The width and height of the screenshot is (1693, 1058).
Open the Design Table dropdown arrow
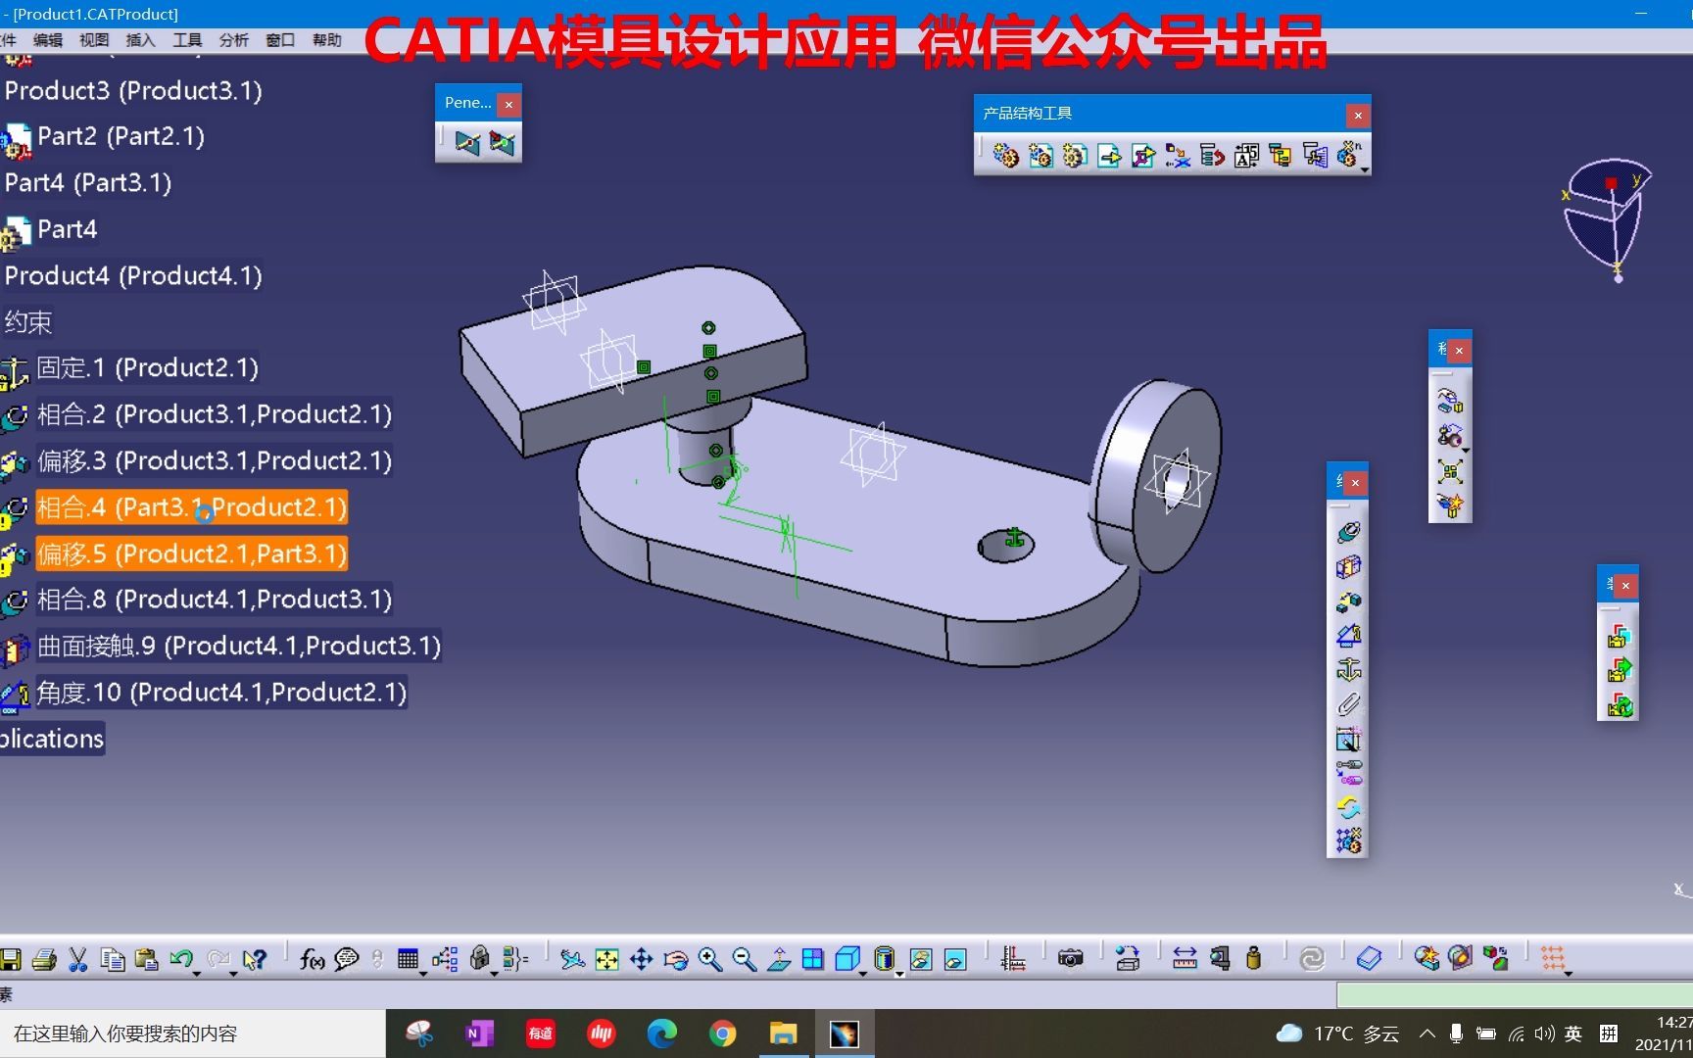[x=423, y=973]
